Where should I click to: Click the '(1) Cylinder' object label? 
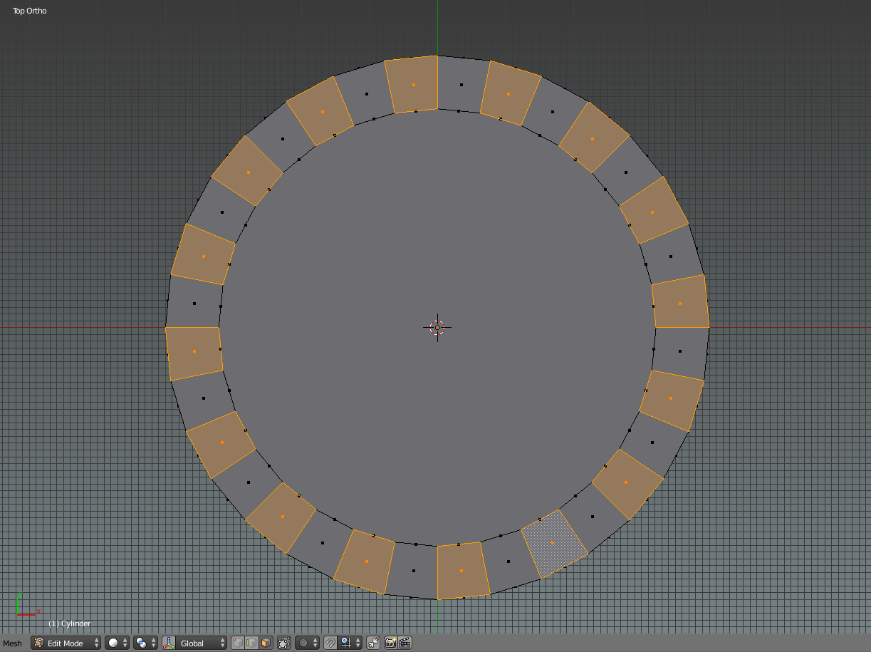click(70, 623)
